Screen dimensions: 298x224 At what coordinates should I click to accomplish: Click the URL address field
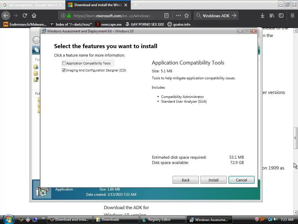113,16
